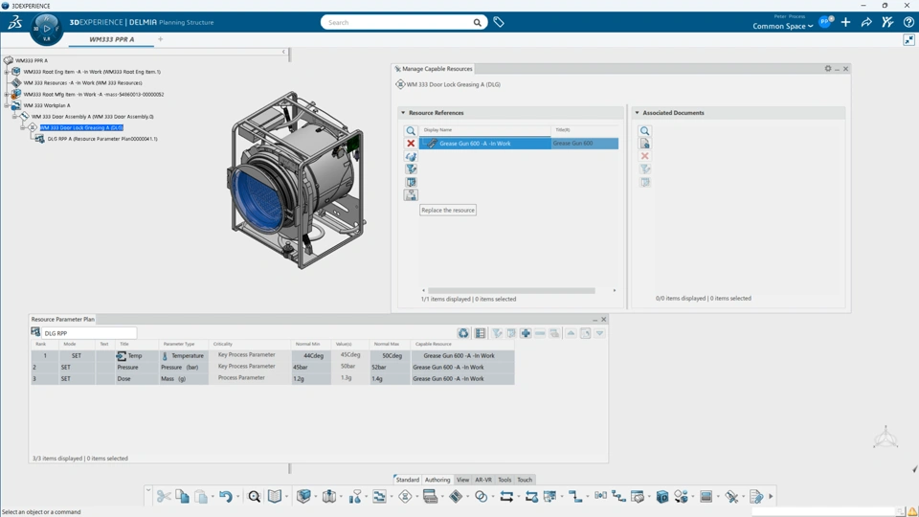Click search icon in Associated Documents panel

[x=644, y=131]
